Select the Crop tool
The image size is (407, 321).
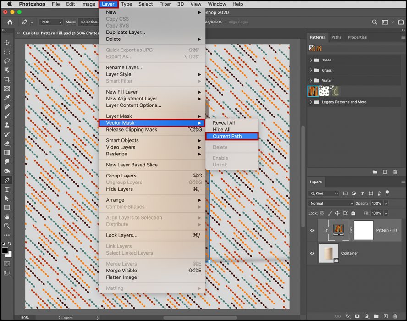[7, 79]
